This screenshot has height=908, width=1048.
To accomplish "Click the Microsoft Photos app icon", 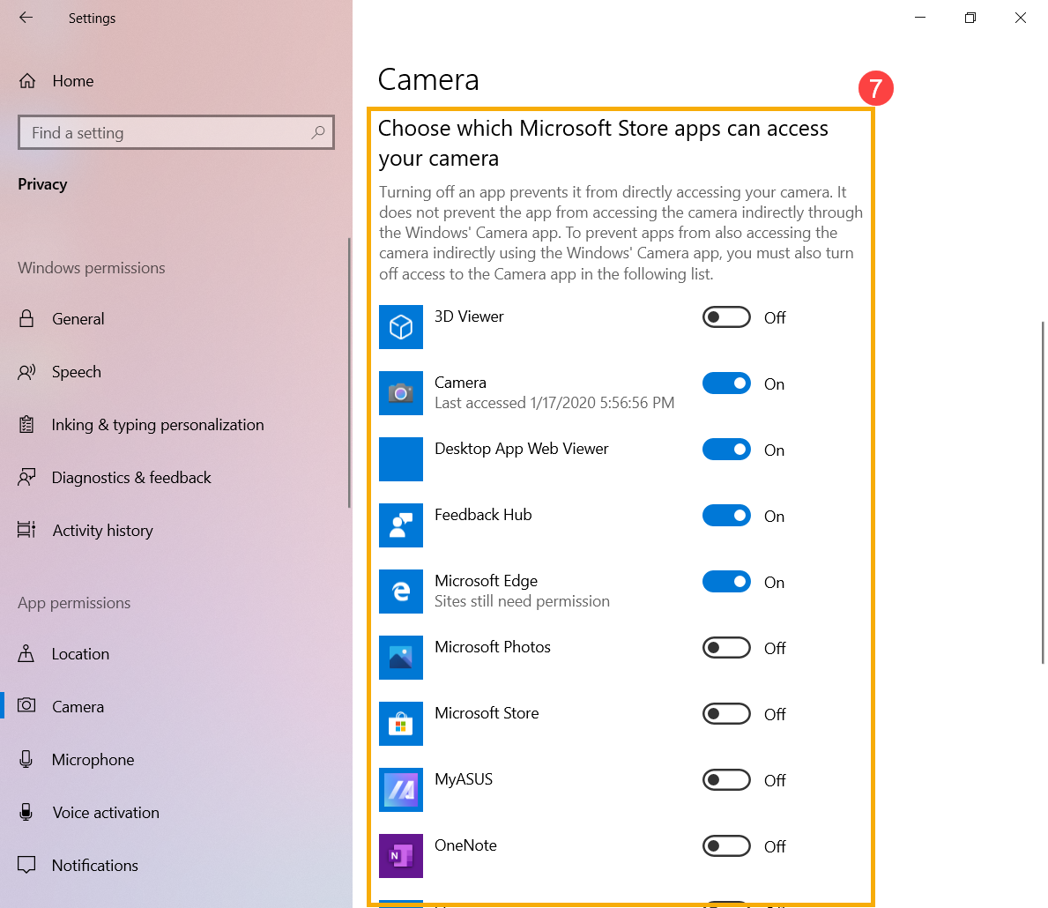I will (401, 658).
